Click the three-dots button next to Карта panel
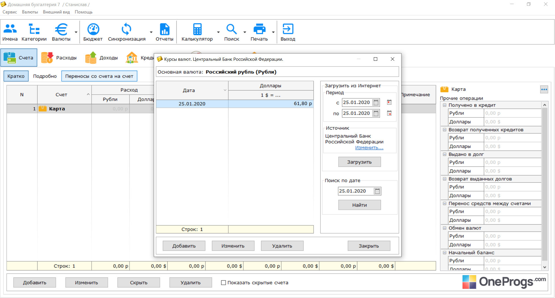555x298 pixels. [544, 89]
